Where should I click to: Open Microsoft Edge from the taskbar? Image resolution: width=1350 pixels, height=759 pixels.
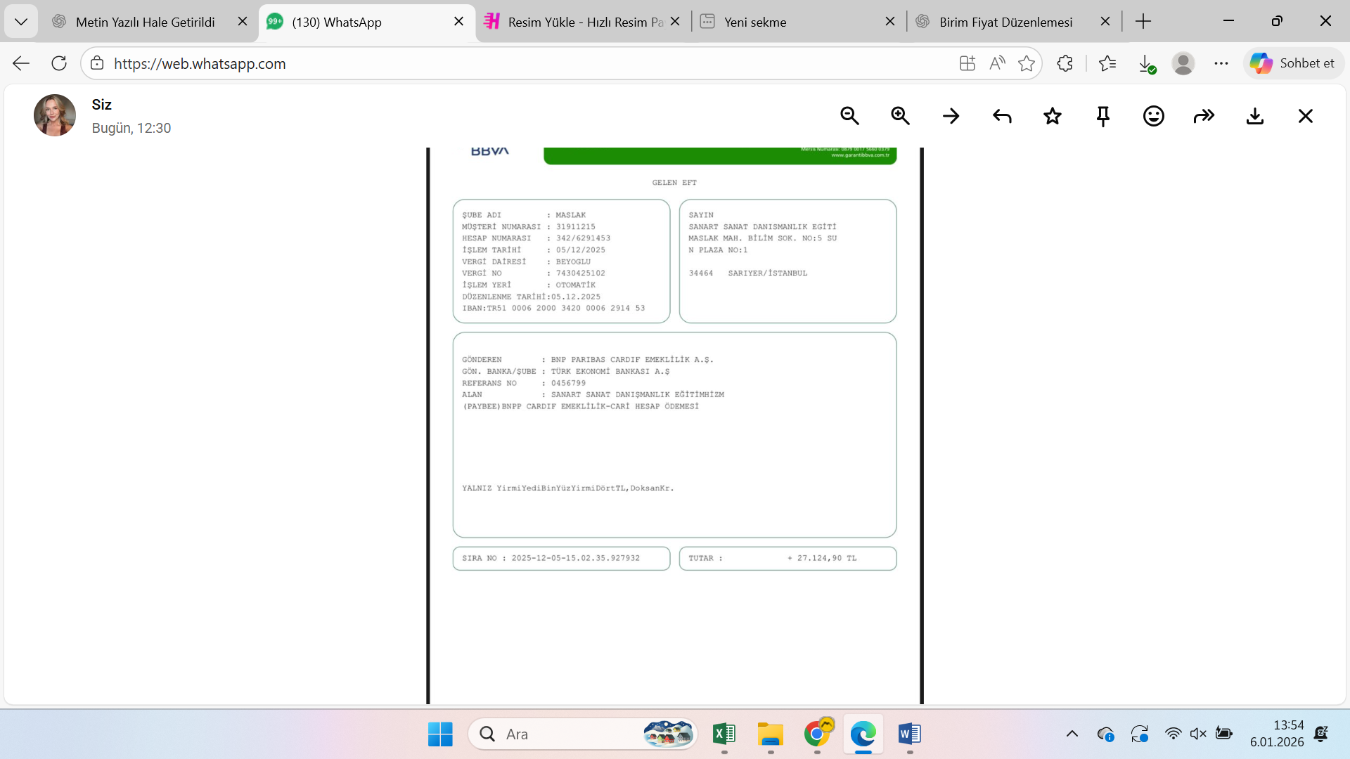coord(863,734)
